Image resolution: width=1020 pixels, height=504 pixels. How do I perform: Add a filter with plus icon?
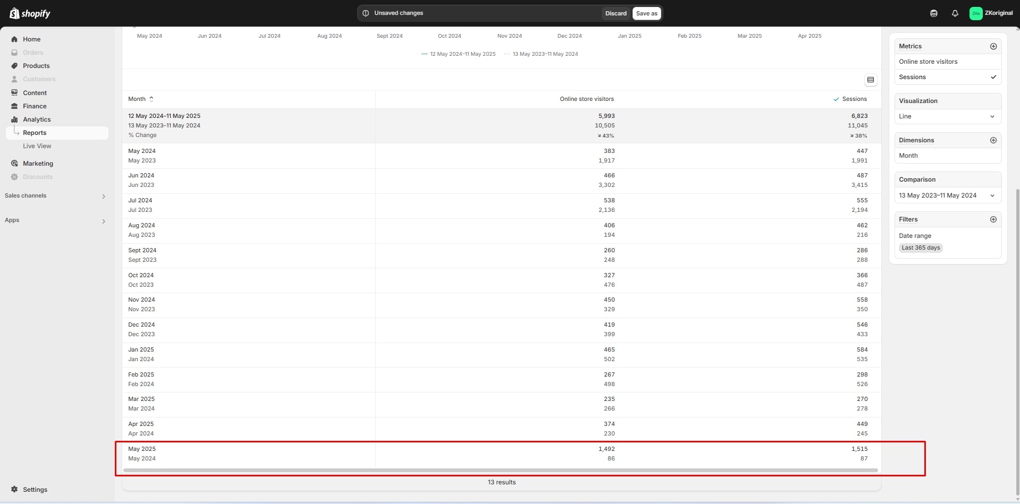[x=993, y=219]
